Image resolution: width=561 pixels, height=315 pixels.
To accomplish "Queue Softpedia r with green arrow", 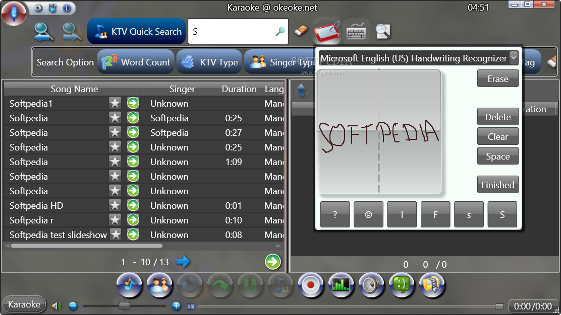I will pyautogui.click(x=133, y=220).
